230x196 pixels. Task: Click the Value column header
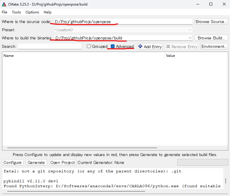click(195, 56)
